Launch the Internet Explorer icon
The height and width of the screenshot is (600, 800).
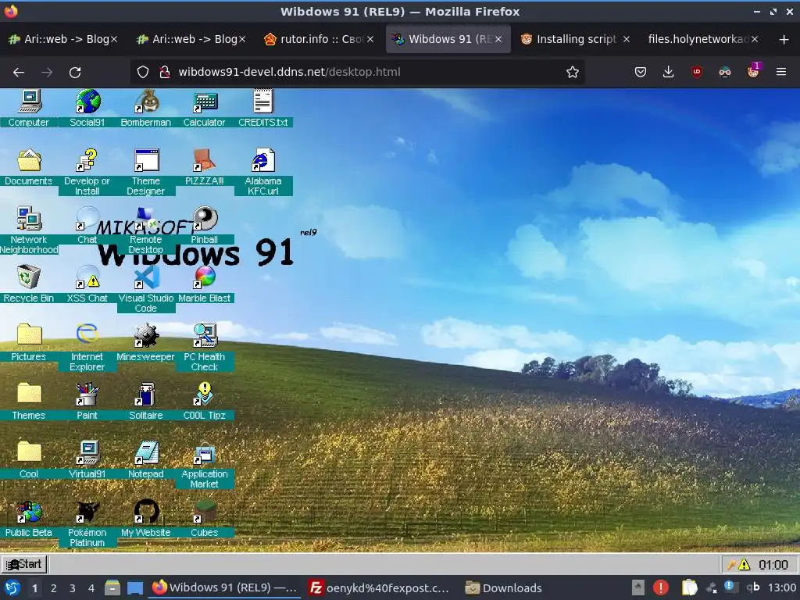point(87,335)
